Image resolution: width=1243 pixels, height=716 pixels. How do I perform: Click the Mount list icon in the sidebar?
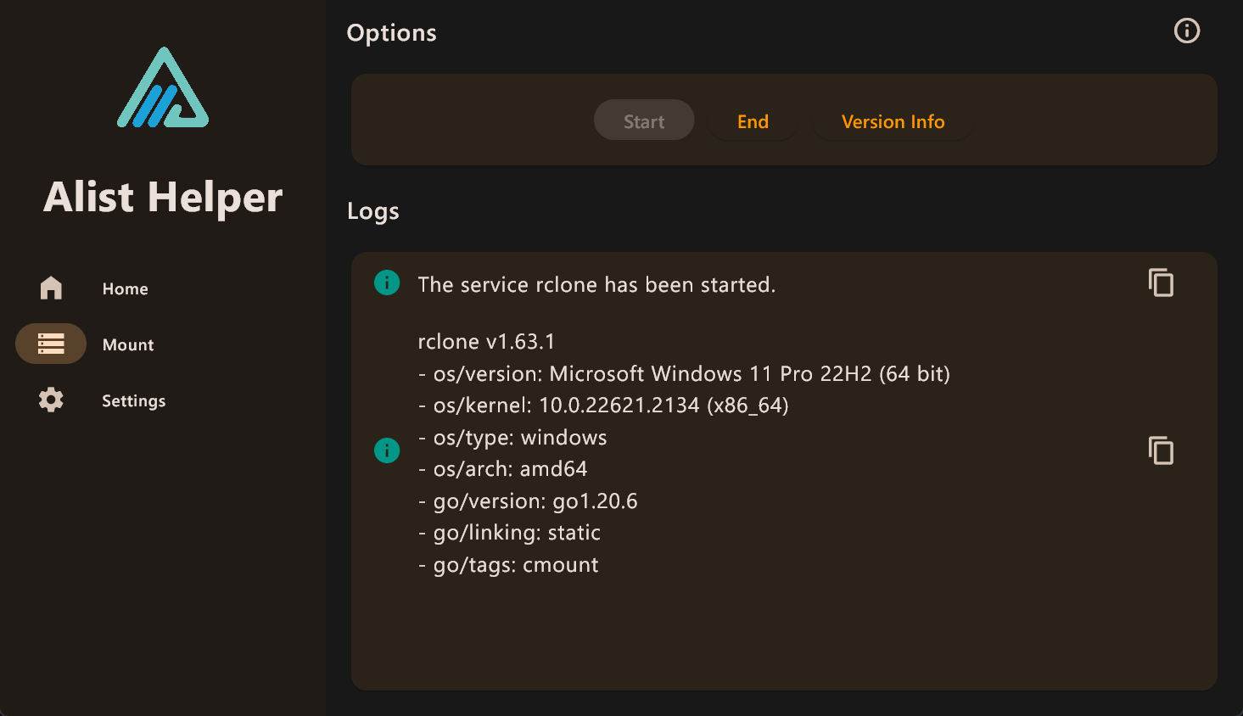(x=51, y=344)
